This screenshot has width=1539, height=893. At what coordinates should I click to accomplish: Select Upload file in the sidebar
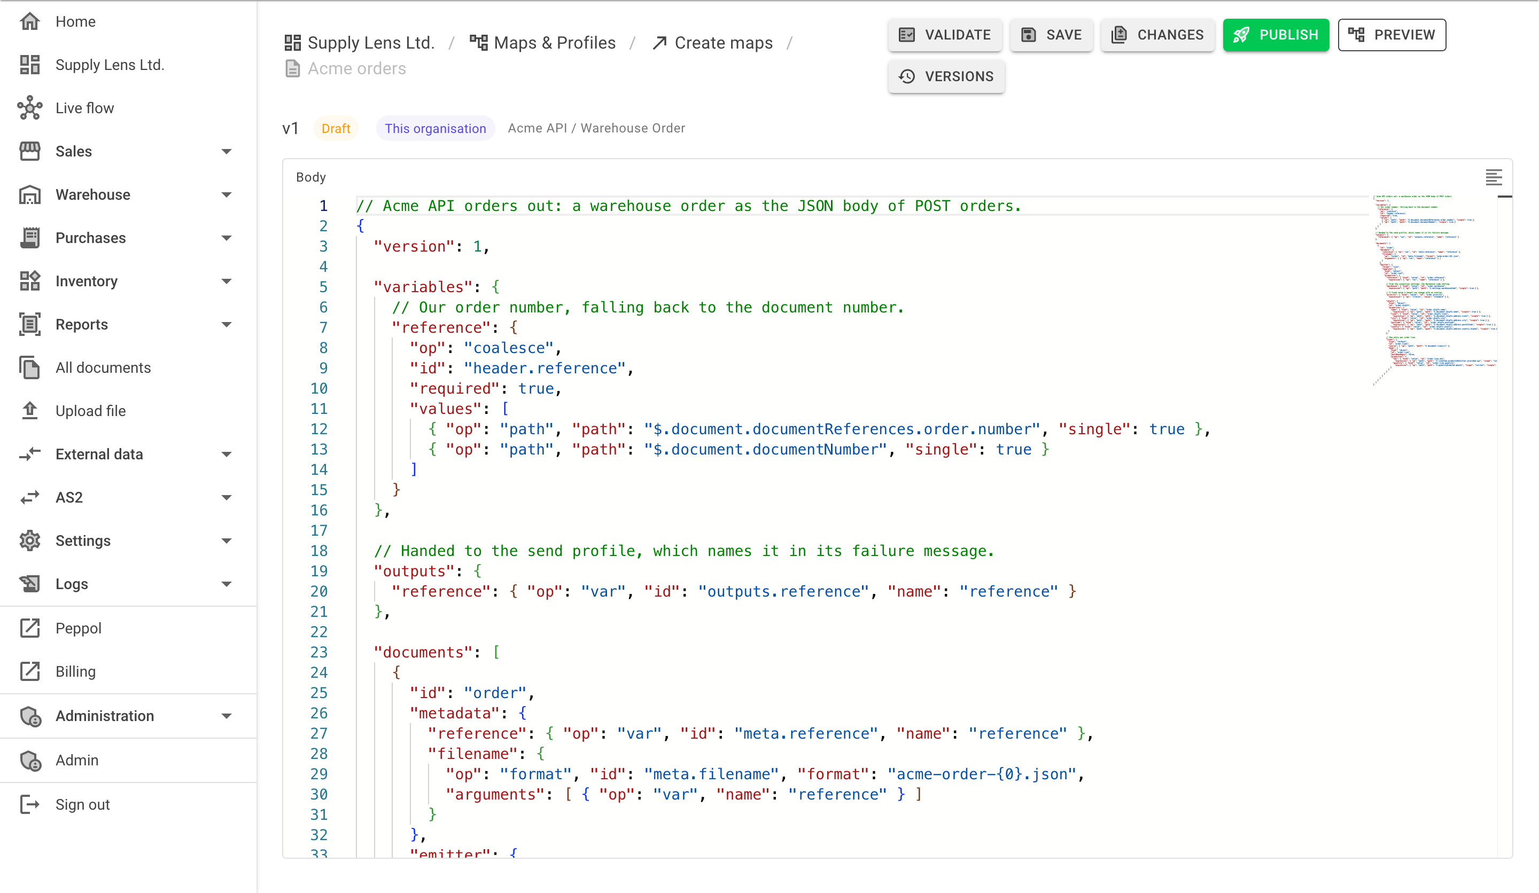tap(128, 411)
